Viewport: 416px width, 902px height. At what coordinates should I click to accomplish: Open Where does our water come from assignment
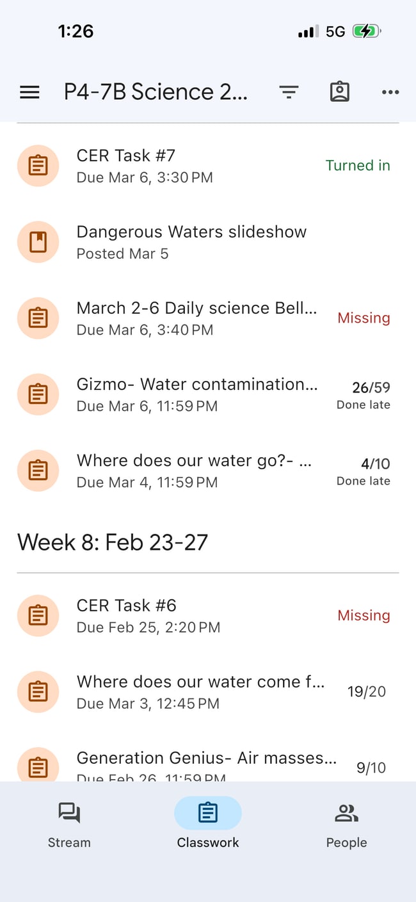pos(200,691)
